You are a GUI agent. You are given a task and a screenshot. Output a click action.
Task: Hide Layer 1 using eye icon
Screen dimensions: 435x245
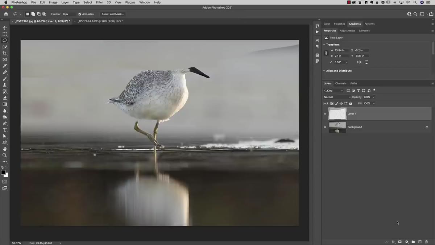[x=325, y=114]
